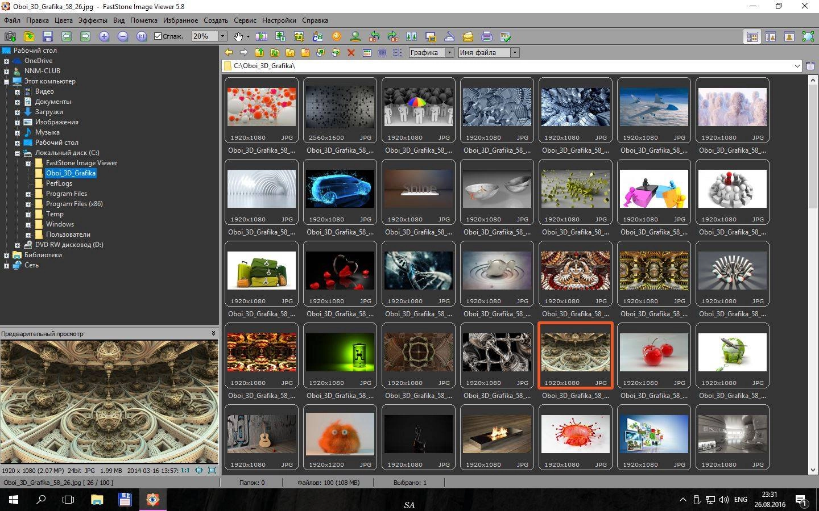Click the zoom out minus icon
This screenshot has width=819, height=511.
pyautogui.click(x=123, y=36)
